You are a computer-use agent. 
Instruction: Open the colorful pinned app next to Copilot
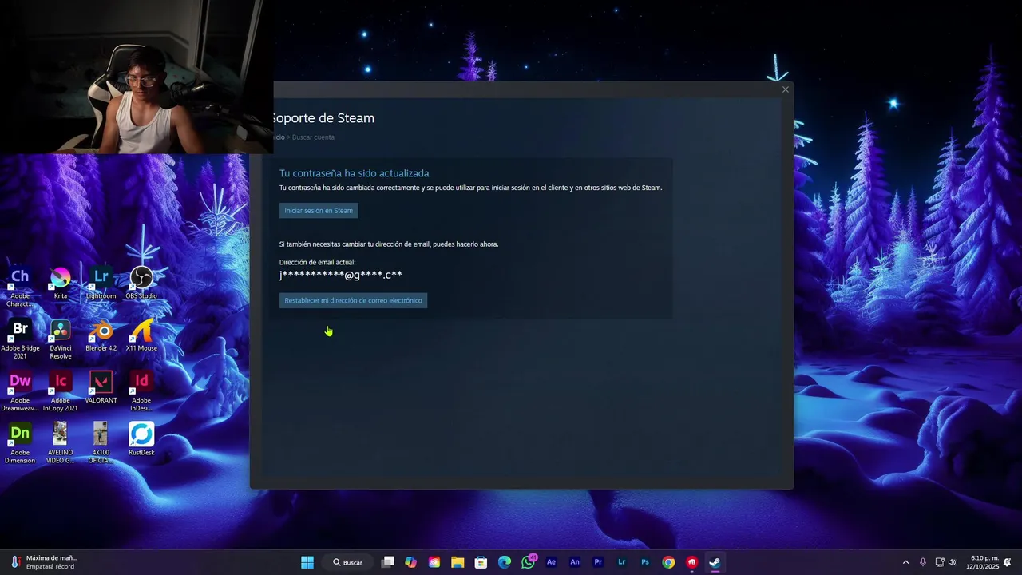434,562
